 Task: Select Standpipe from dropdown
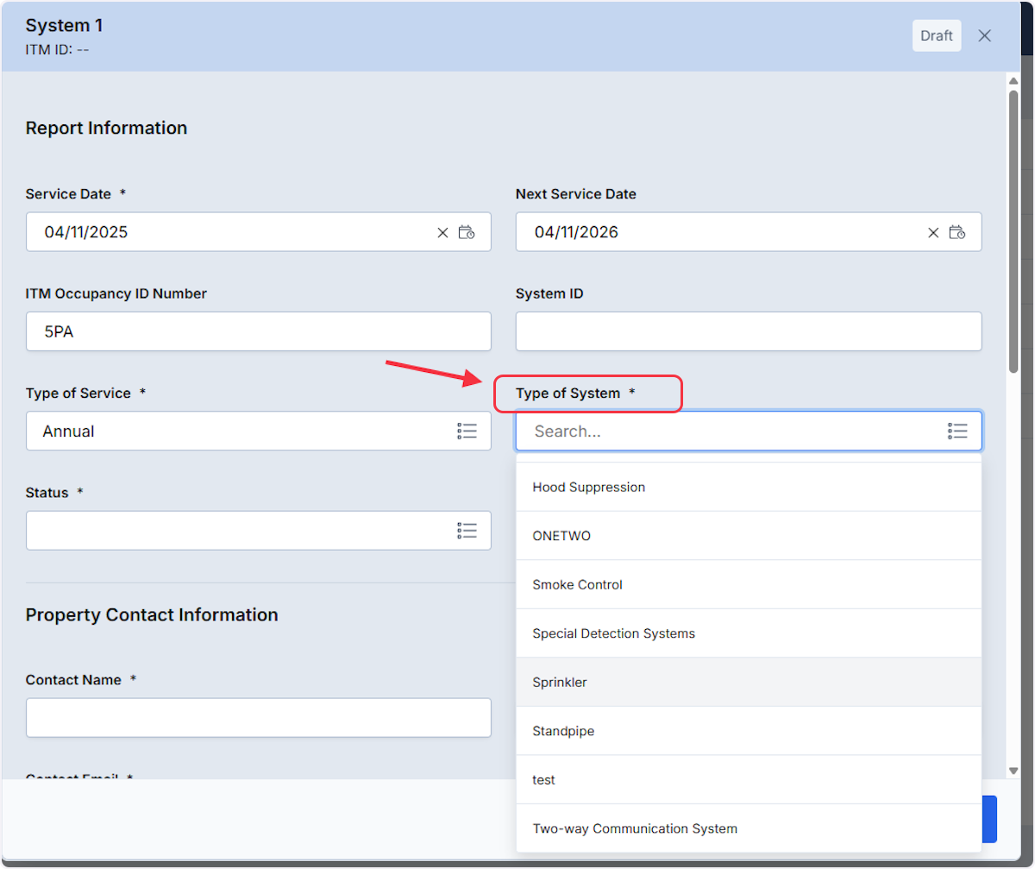coord(749,731)
